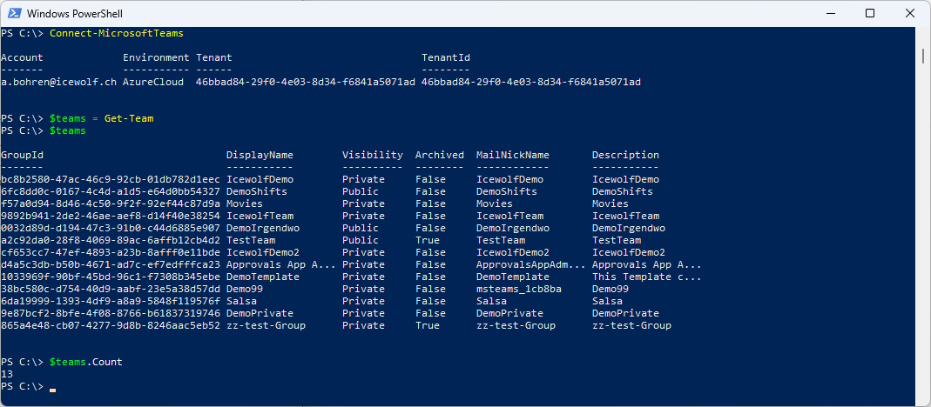Click the Visibility column header
This screenshot has height=407, width=931.
tap(372, 155)
